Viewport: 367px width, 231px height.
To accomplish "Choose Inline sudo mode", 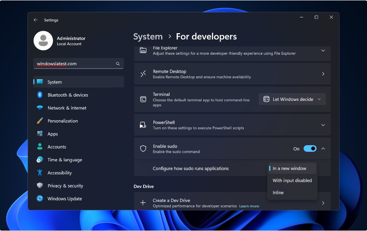I will [292, 192].
